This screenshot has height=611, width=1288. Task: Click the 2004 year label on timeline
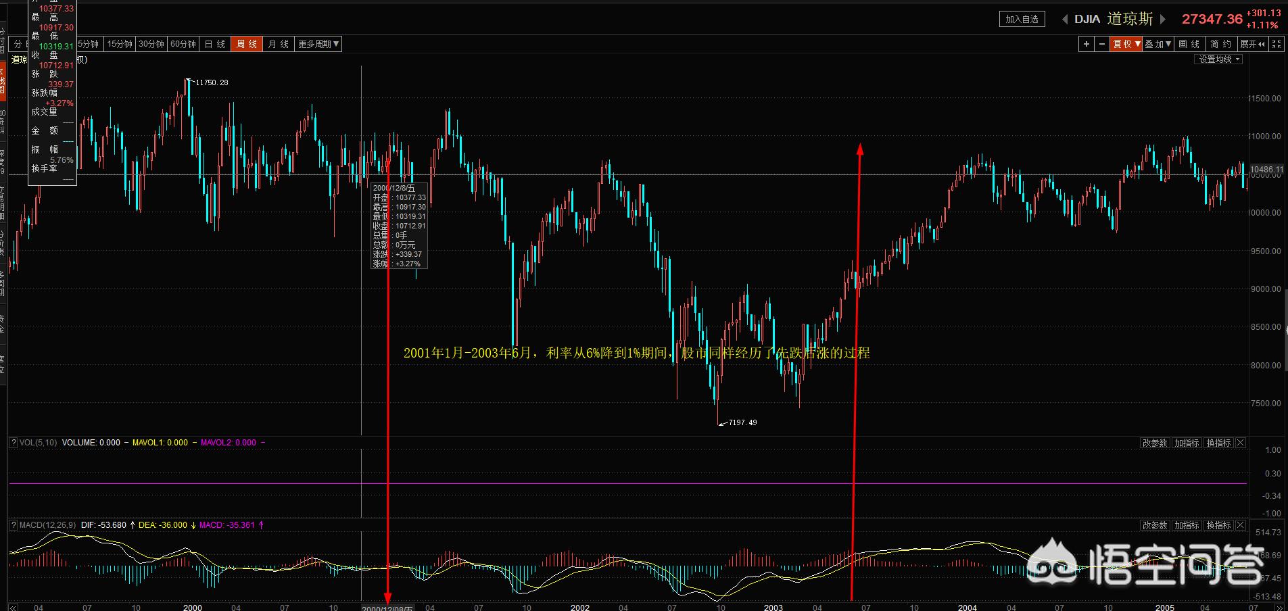(967, 607)
